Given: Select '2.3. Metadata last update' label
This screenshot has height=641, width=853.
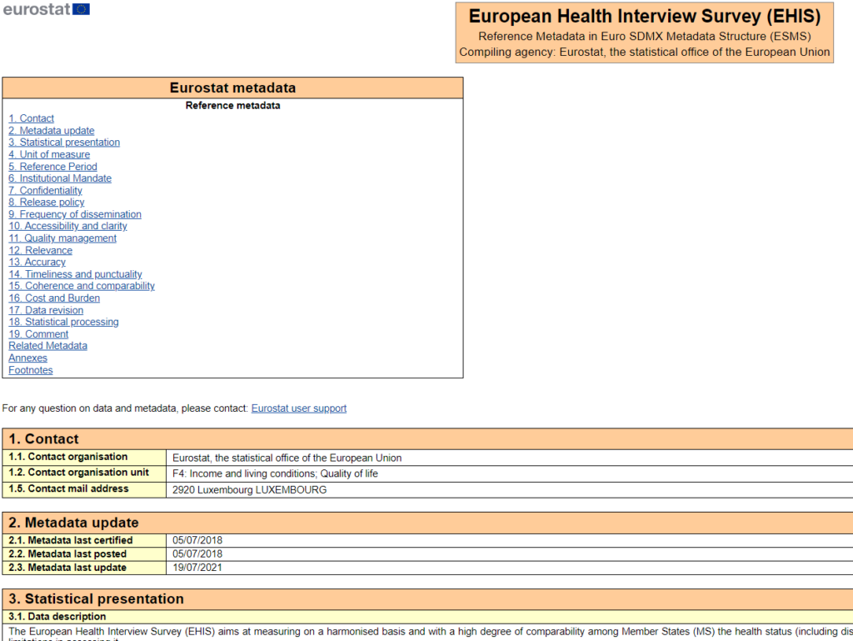Looking at the screenshot, I should tap(67, 568).
